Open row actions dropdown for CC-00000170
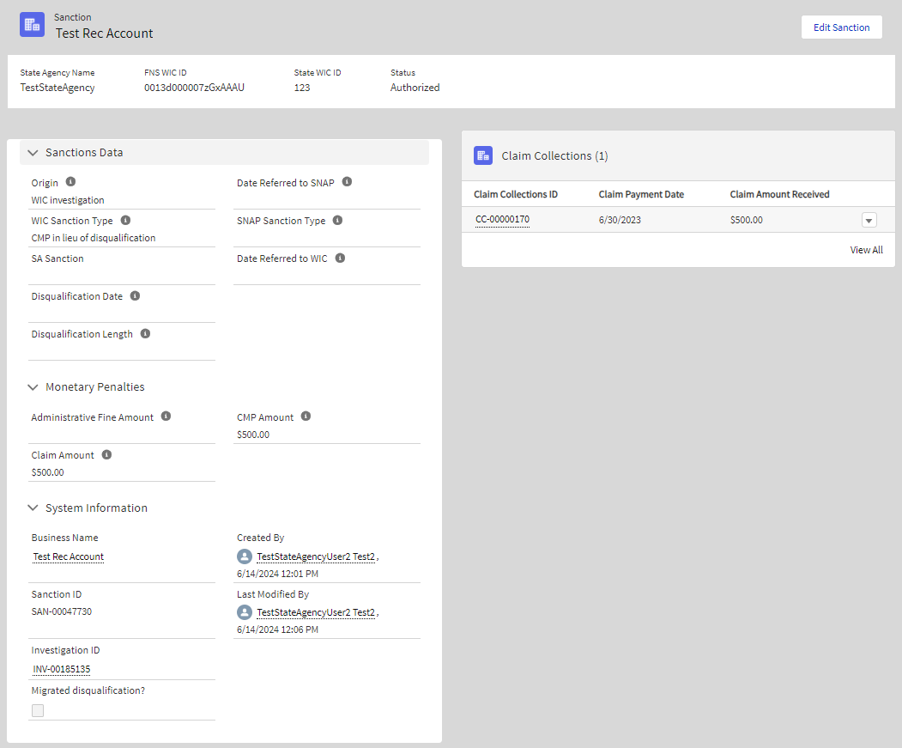This screenshot has height=748, width=902. click(x=869, y=221)
